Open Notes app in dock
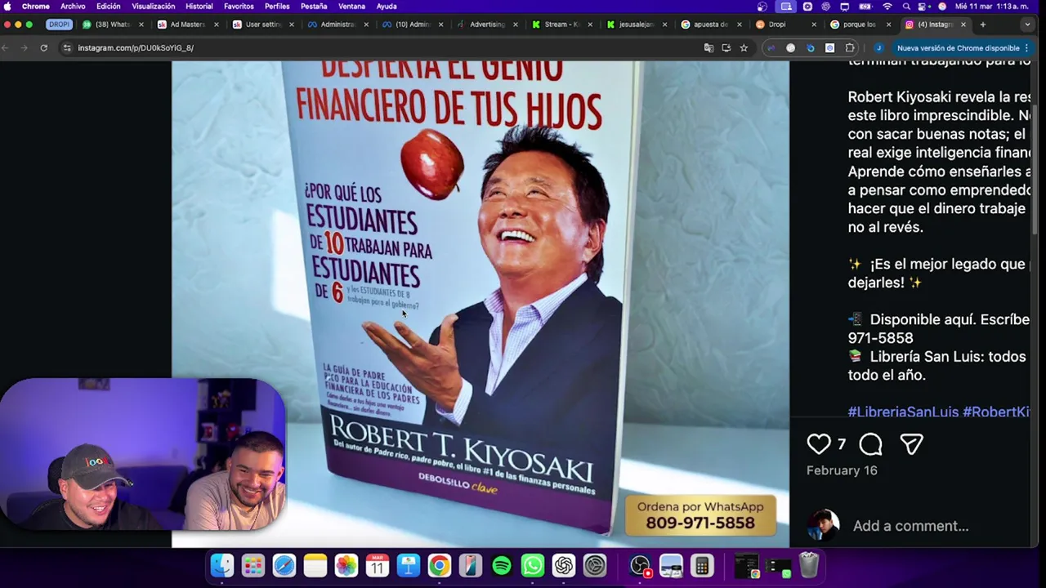The image size is (1046, 588). [315, 565]
